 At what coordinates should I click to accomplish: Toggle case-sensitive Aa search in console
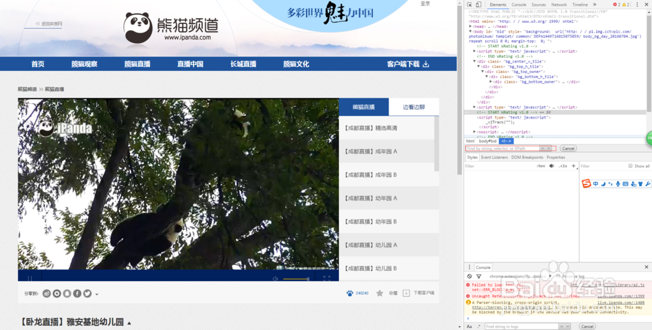point(469,327)
